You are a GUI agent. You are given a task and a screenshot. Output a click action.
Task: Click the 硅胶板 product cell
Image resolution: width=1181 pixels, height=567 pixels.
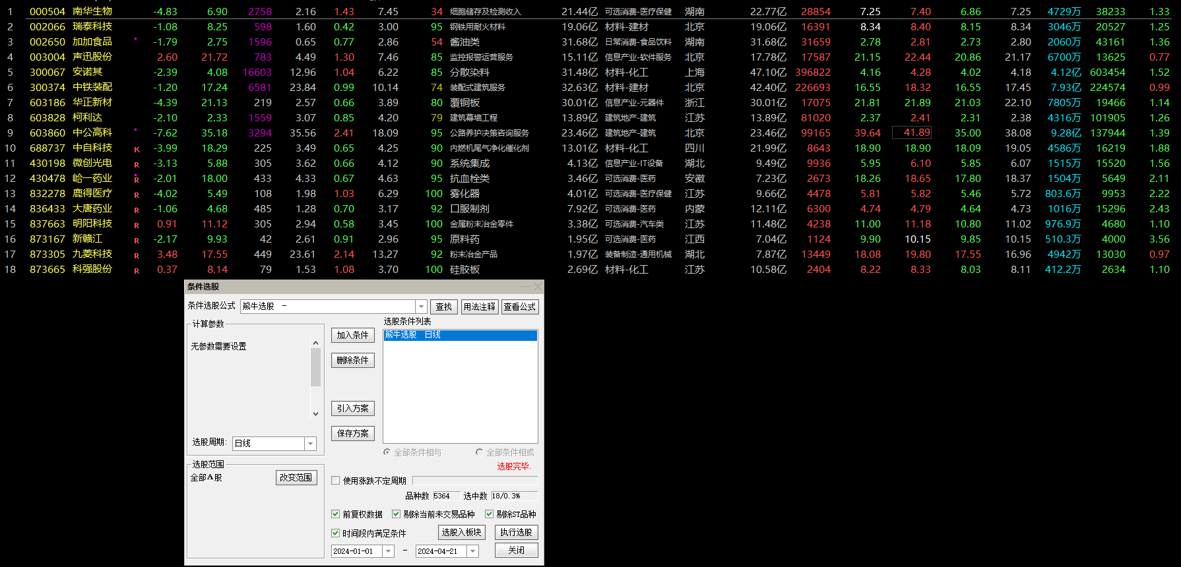click(465, 270)
